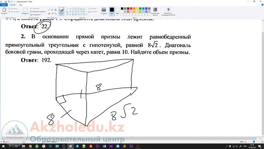Click the Save icon in quick access toolbar
The height and width of the screenshot is (149, 264).
point(5,2)
